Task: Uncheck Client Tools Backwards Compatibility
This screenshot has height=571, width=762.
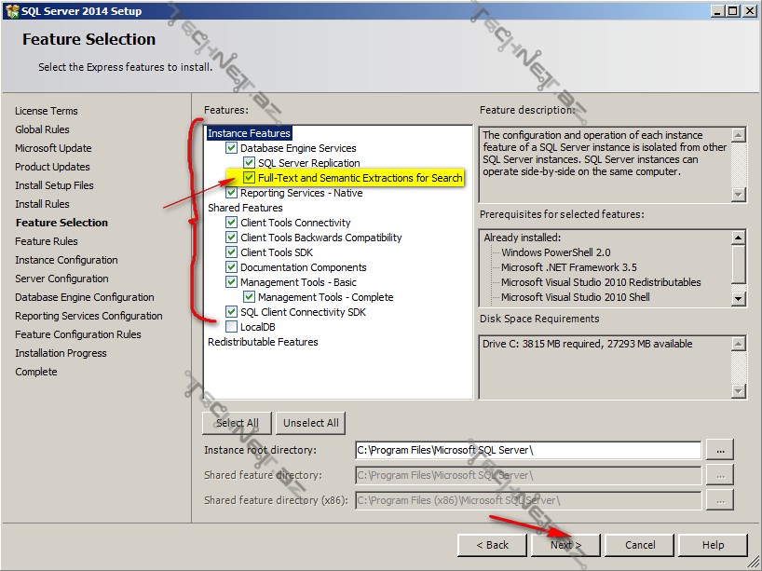Action: [231, 237]
